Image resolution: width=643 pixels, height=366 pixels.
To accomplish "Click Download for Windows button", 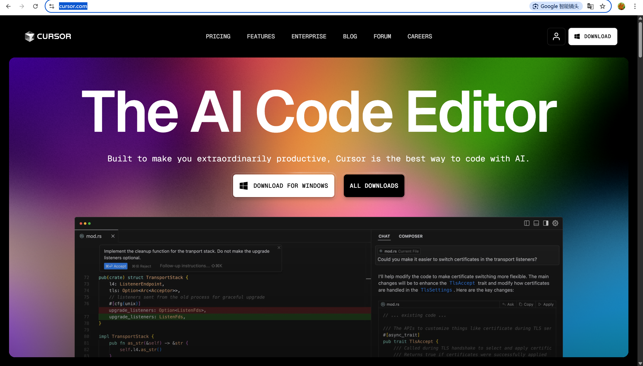I will pyautogui.click(x=283, y=186).
